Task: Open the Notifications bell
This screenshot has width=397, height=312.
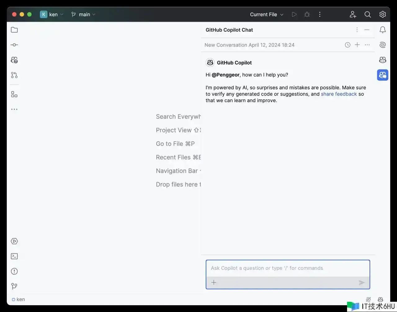Action: 383,30
